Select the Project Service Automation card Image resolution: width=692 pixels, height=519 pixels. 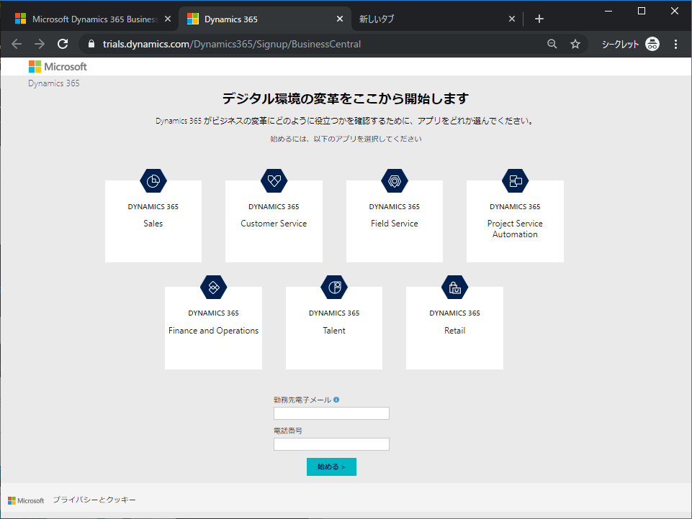pyautogui.click(x=515, y=221)
